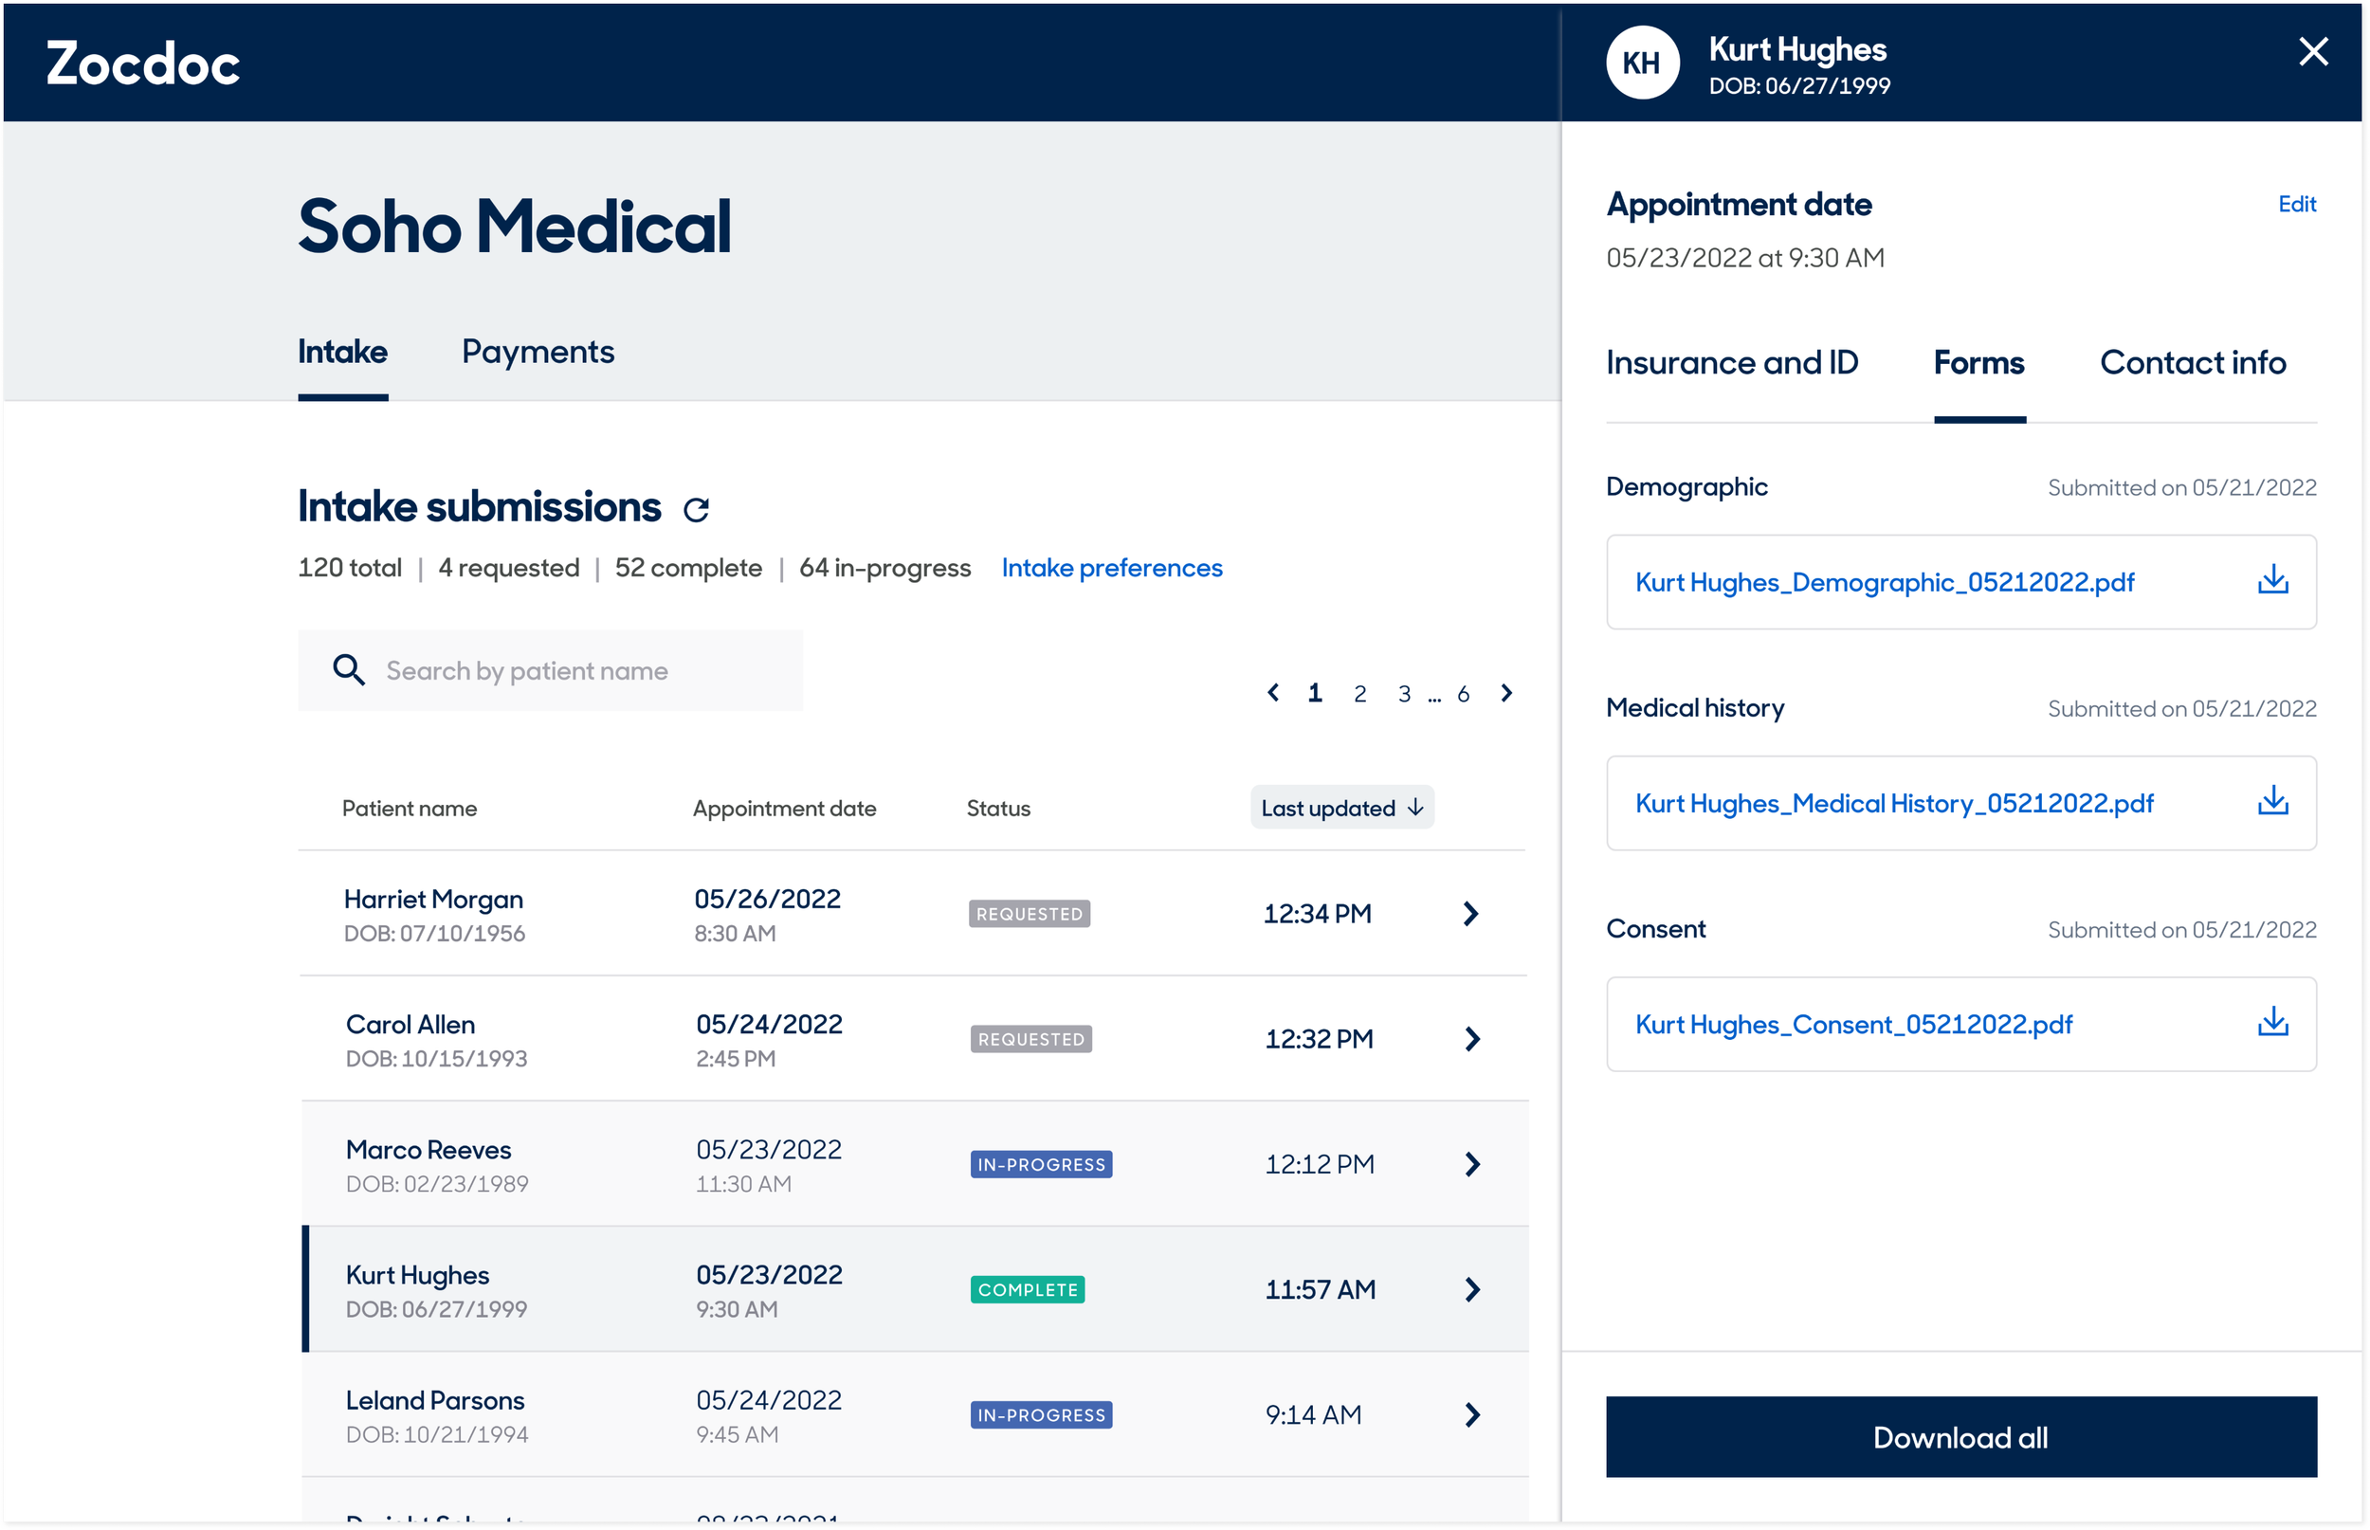Screen dimensions: 2370x1530
Task: Switch to the Payments tab
Action: coord(538,352)
